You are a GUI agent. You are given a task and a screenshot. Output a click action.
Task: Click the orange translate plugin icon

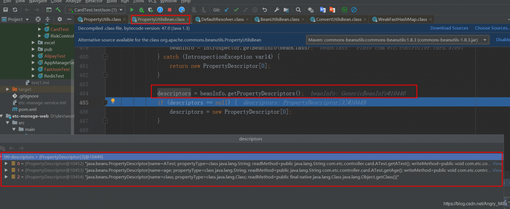tap(332, 10)
